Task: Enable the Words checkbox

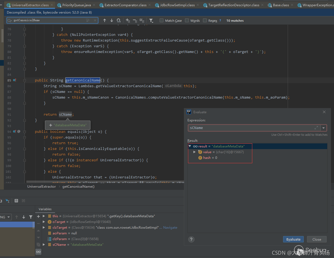Action: click(x=187, y=21)
